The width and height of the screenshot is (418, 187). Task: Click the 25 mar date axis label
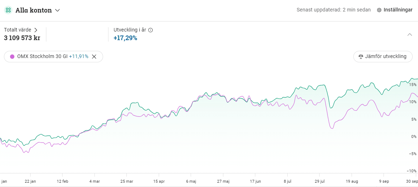(x=127, y=181)
